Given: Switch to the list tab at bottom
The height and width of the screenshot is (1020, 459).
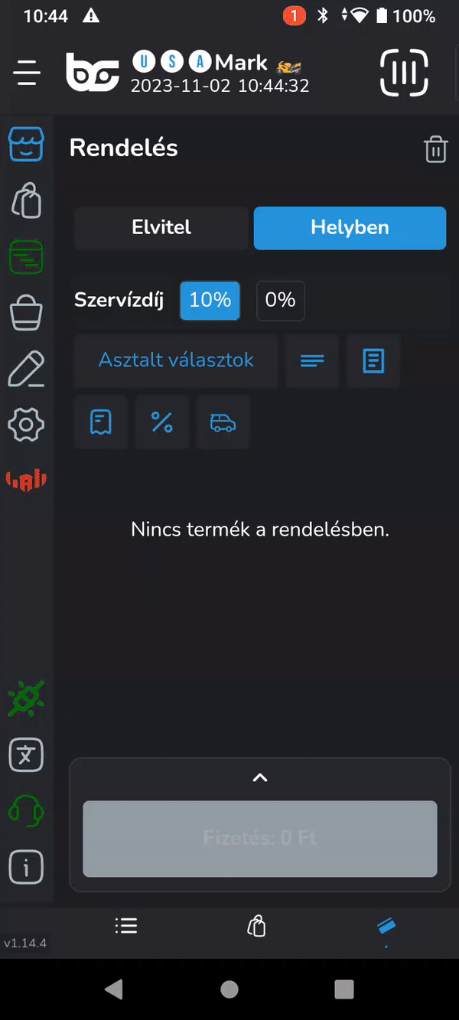Looking at the screenshot, I should click(x=126, y=926).
